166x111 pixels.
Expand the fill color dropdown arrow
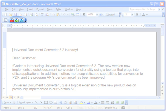coord(85,102)
